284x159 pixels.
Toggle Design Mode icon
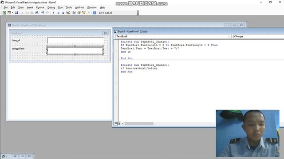point(68,13)
